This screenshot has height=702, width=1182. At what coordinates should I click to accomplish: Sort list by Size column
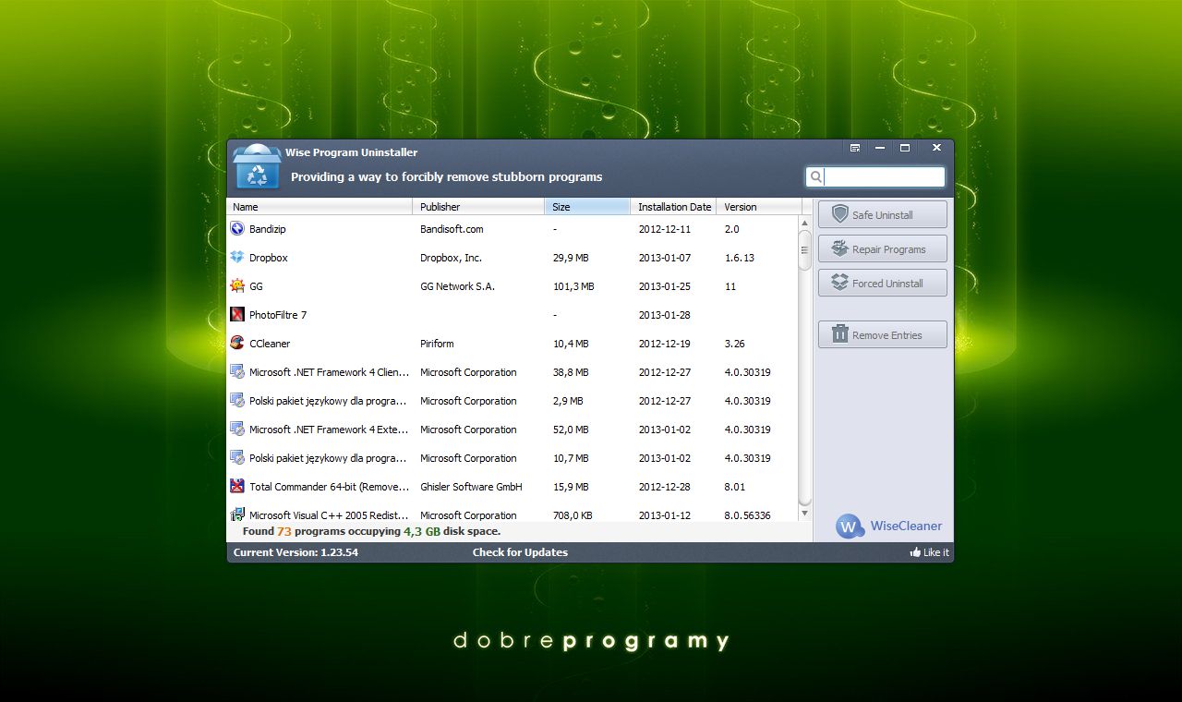point(587,207)
